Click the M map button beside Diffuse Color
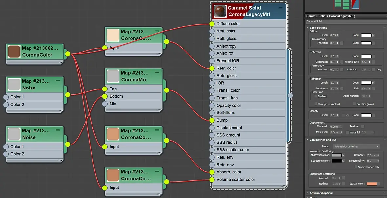This screenshot has width=387, height=198. point(373,35)
